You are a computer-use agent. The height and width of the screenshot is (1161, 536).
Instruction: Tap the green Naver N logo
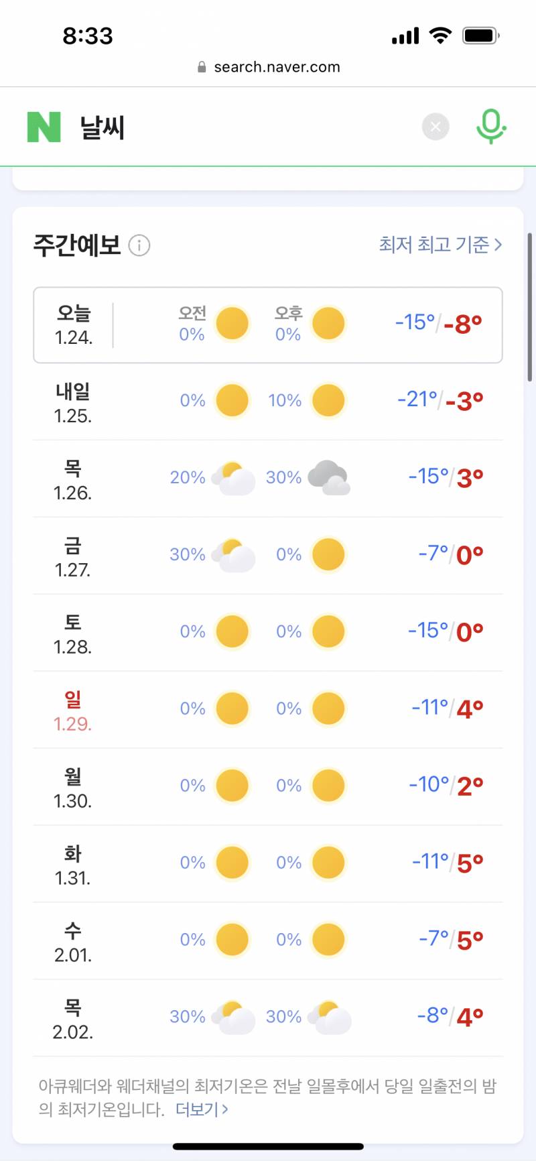tap(44, 127)
